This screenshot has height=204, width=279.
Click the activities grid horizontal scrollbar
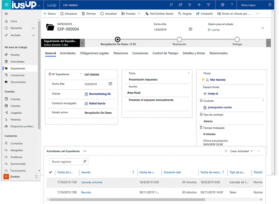[x=127, y=199]
